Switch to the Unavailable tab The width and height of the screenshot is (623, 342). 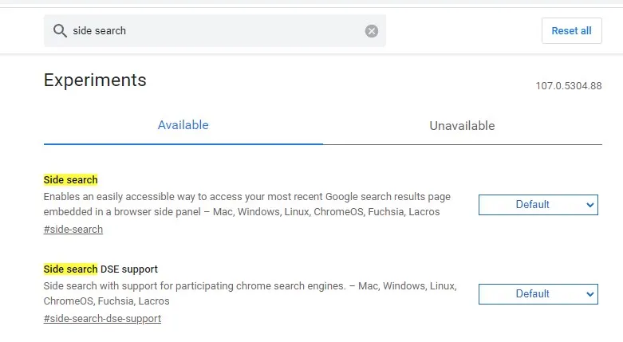[462, 126]
